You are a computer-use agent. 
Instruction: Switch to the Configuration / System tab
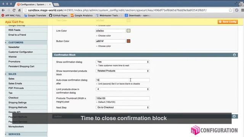point(33,5)
